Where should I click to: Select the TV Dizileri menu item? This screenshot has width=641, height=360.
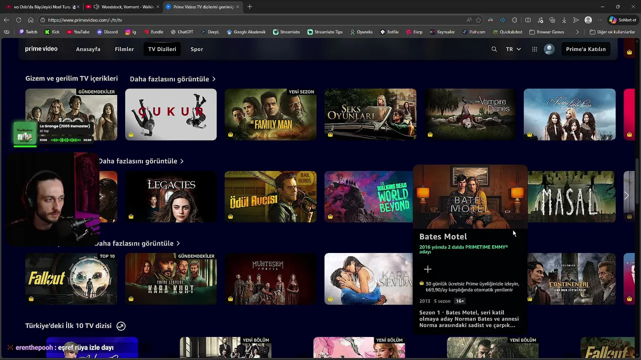pos(162,49)
